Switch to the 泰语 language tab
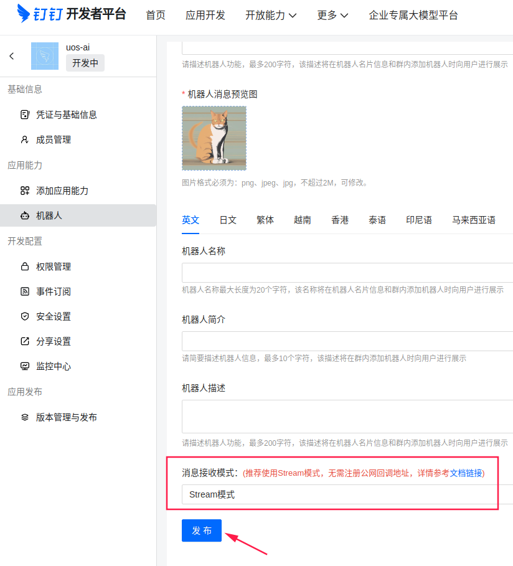The width and height of the screenshot is (513, 566). (x=377, y=220)
